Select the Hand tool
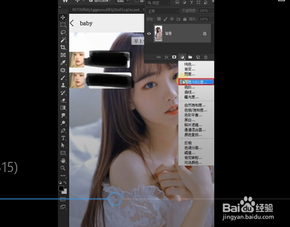Image resolution: width=290 pixels, height=227 pixels. pos(63,160)
